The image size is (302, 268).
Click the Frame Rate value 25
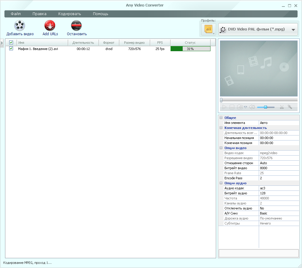279,173
